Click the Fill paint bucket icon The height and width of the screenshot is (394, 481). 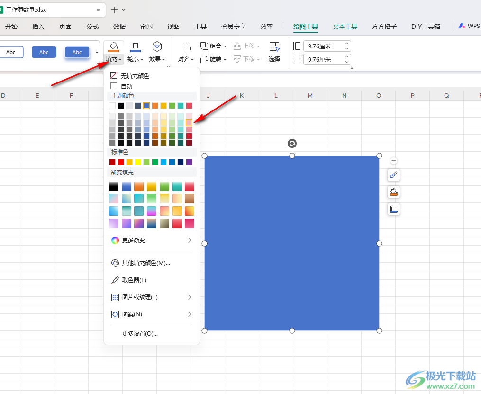point(114,46)
